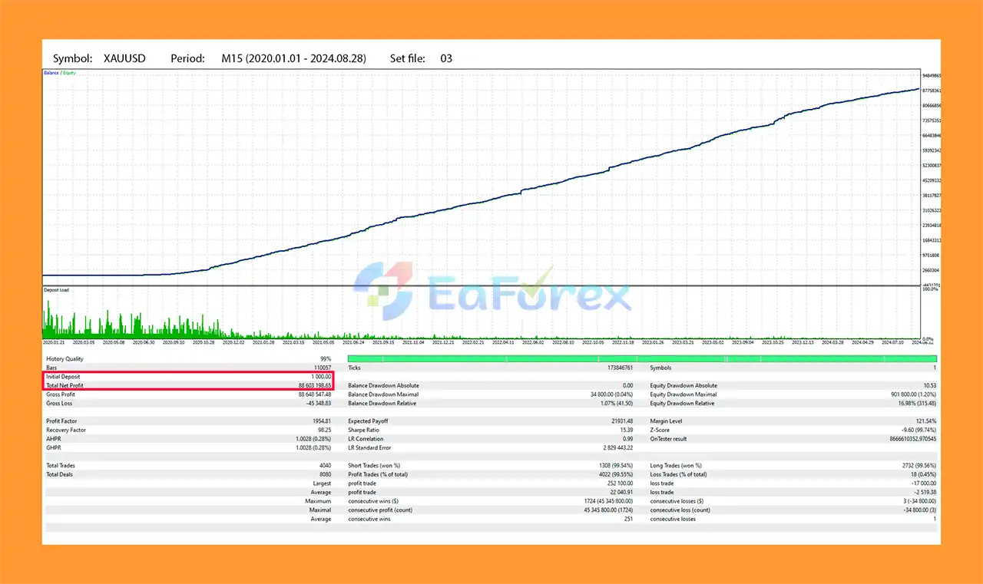Click the largest loss trade value -17 000.00
983x584 pixels.
(922, 483)
